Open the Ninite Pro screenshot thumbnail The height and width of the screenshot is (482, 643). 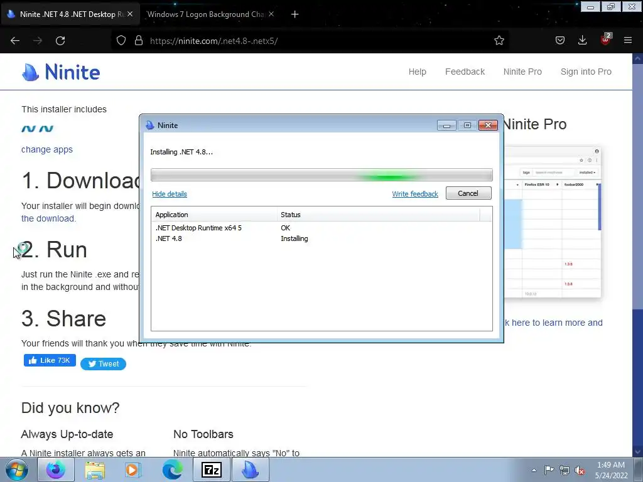click(553, 222)
